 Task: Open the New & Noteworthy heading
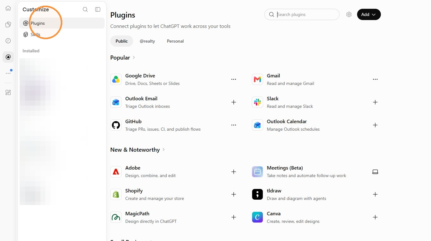(135, 150)
